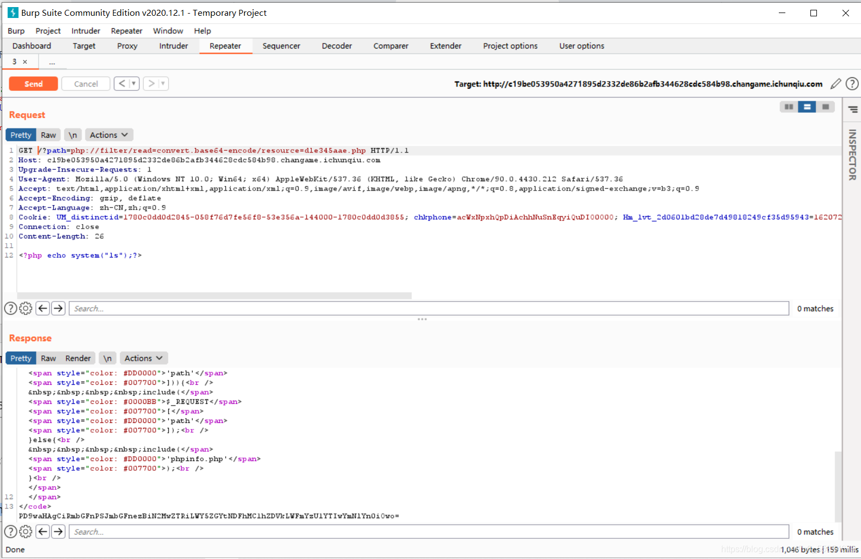The width and height of the screenshot is (861, 559).
Task: Select Raw view in Response
Action: (x=48, y=358)
